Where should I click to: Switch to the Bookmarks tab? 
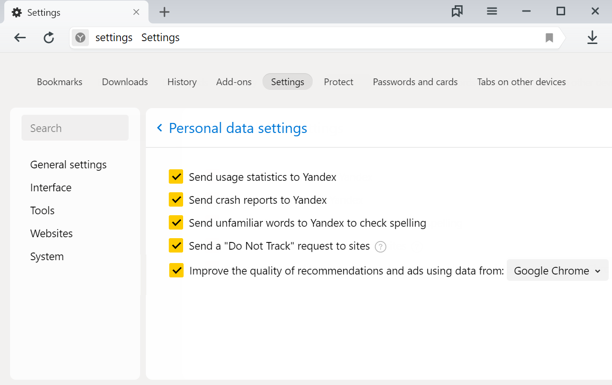pyautogui.click(x=60, y=82)
